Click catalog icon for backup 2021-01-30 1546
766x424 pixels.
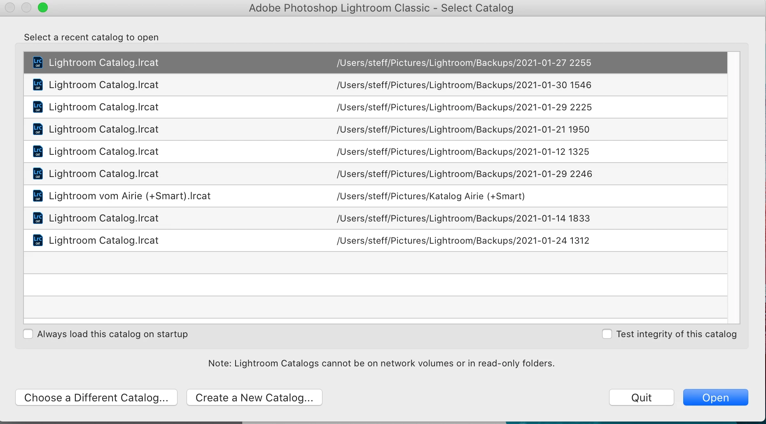click(x=38, y=85)
